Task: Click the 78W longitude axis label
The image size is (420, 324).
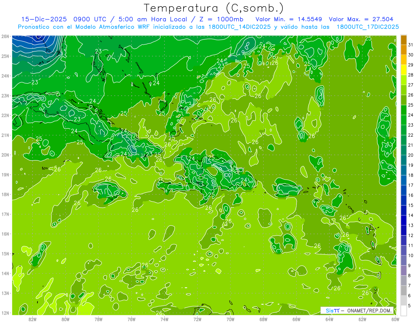Action: pos(98,319)
